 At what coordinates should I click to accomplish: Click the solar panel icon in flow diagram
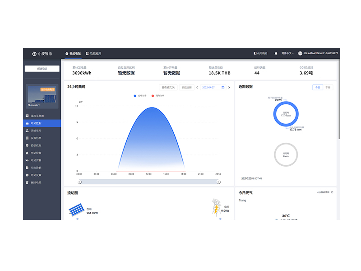click(x=76, y=209)
